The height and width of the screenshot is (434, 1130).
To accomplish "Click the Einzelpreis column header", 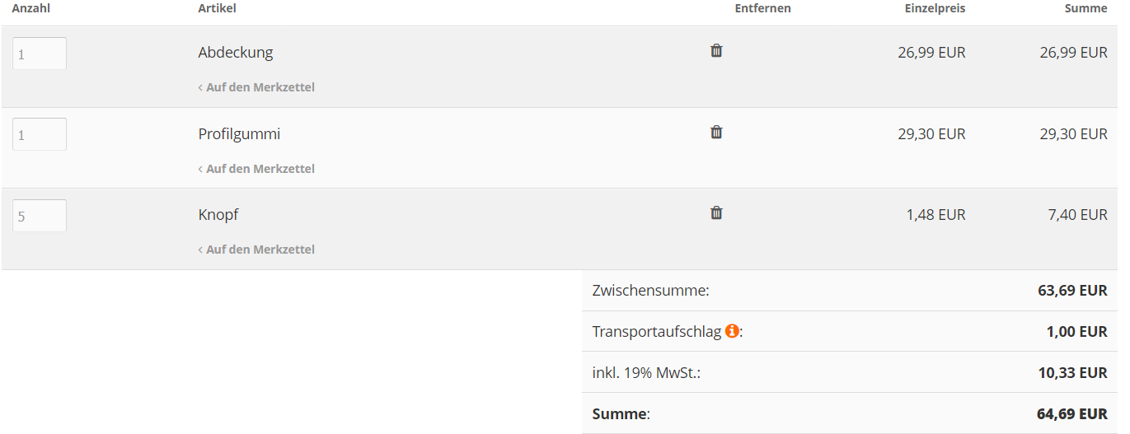I will [x=934, y=8].
